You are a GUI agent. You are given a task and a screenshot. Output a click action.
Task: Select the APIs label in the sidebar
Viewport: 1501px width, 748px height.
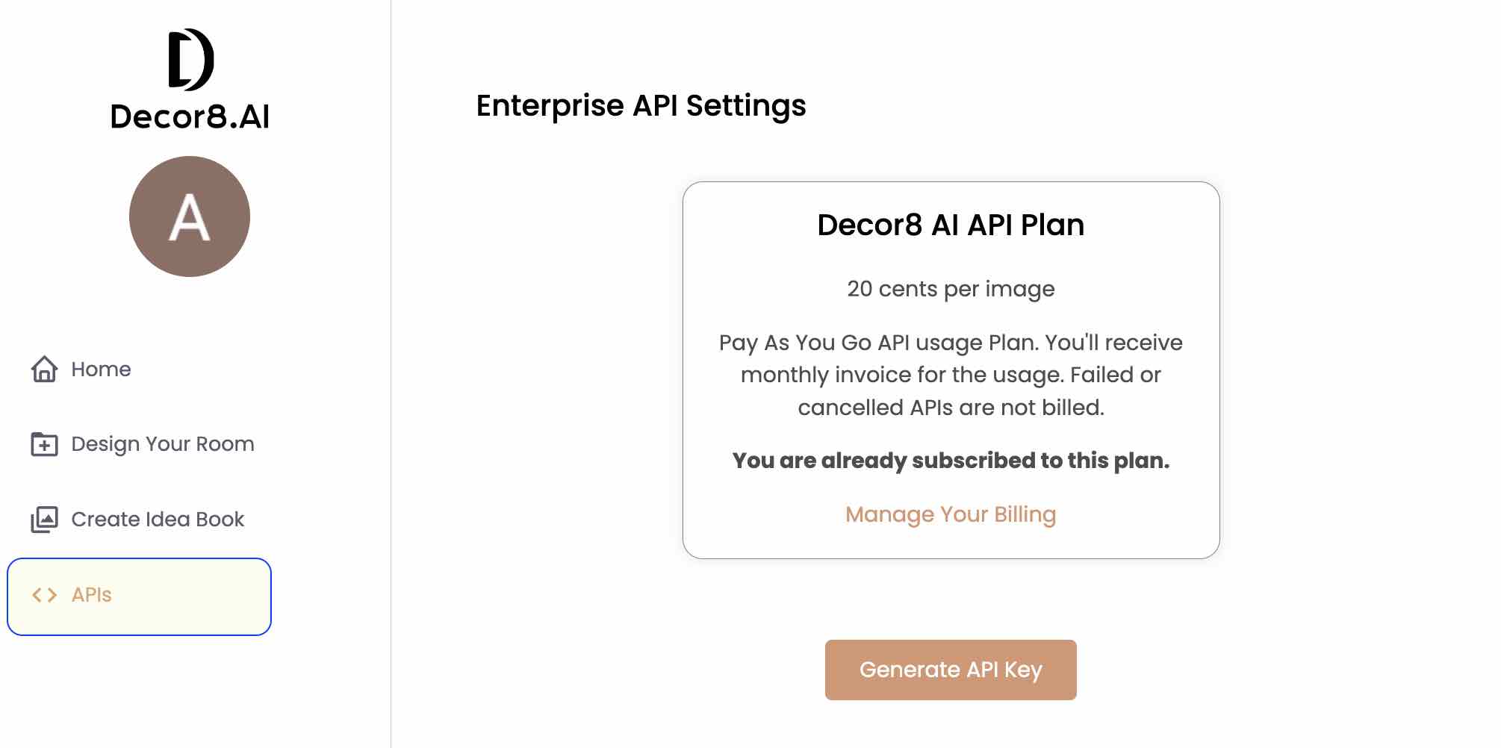point(91,595)
